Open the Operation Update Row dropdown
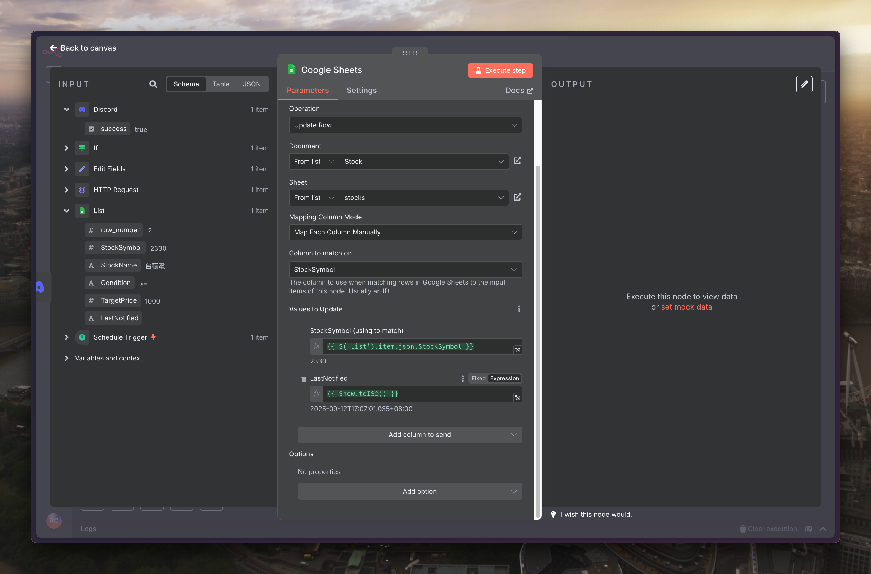Viewport: 871px width, 574px height. (405, 125)
